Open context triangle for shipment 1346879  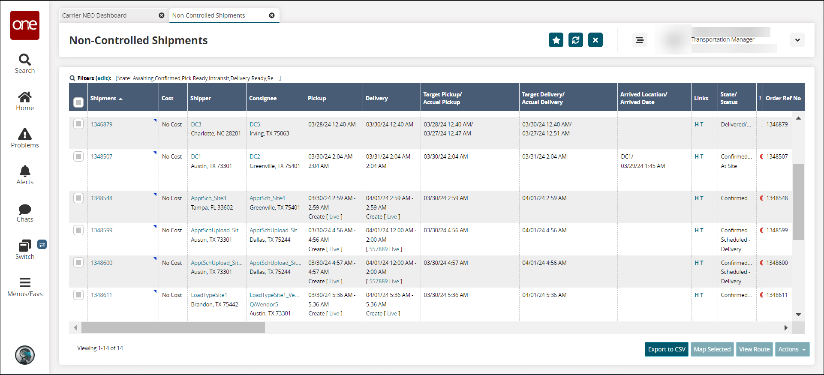pyautogui.click(x=155, y=120)
